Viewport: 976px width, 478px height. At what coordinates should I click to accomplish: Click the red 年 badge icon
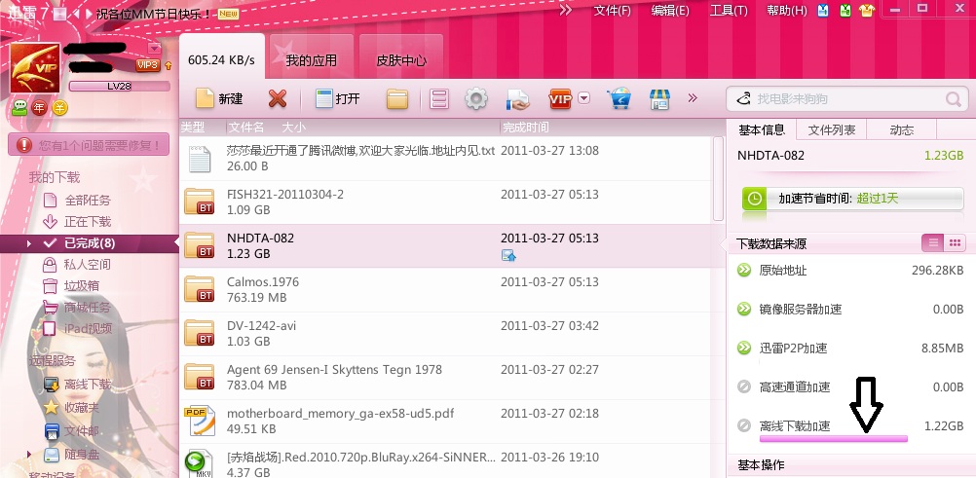pos(39,108)
